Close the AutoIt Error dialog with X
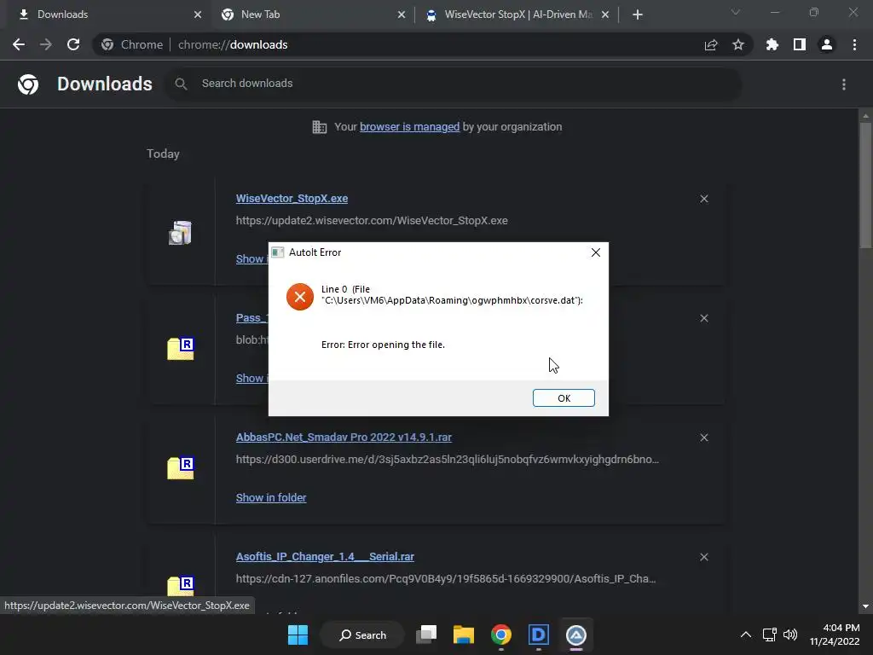 pos(595,252)
